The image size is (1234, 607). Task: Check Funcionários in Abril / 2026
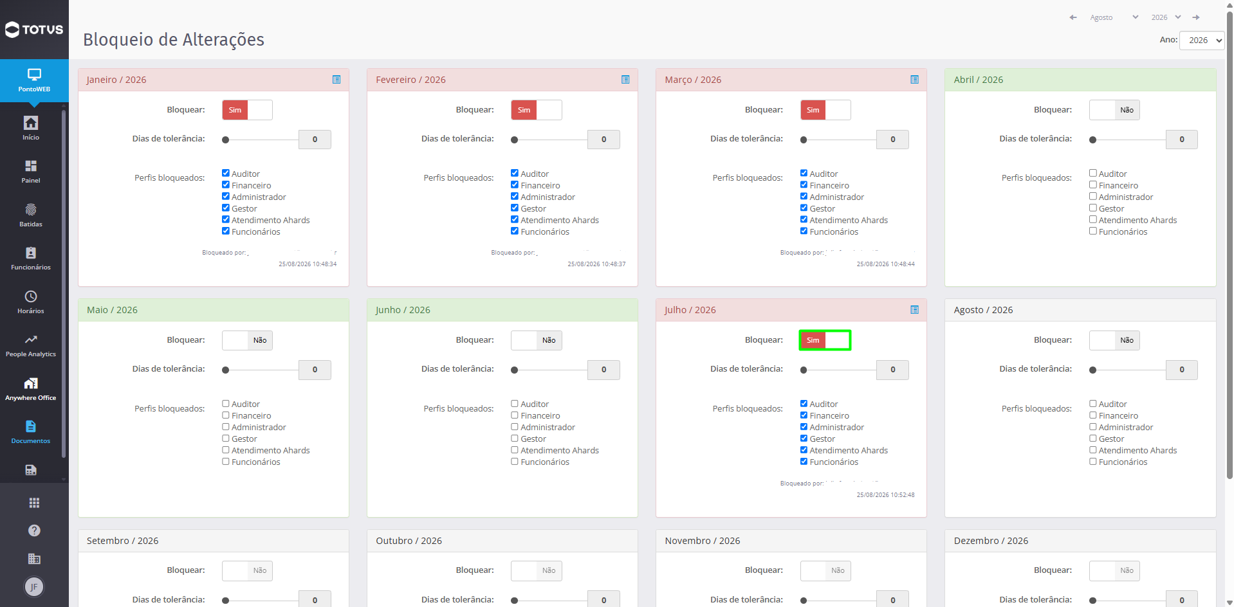(x=1093, y=231)
